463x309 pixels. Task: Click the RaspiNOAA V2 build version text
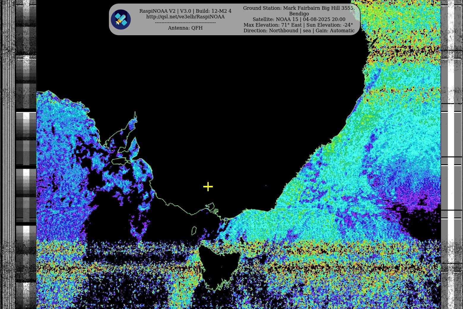tap(185, 11)
